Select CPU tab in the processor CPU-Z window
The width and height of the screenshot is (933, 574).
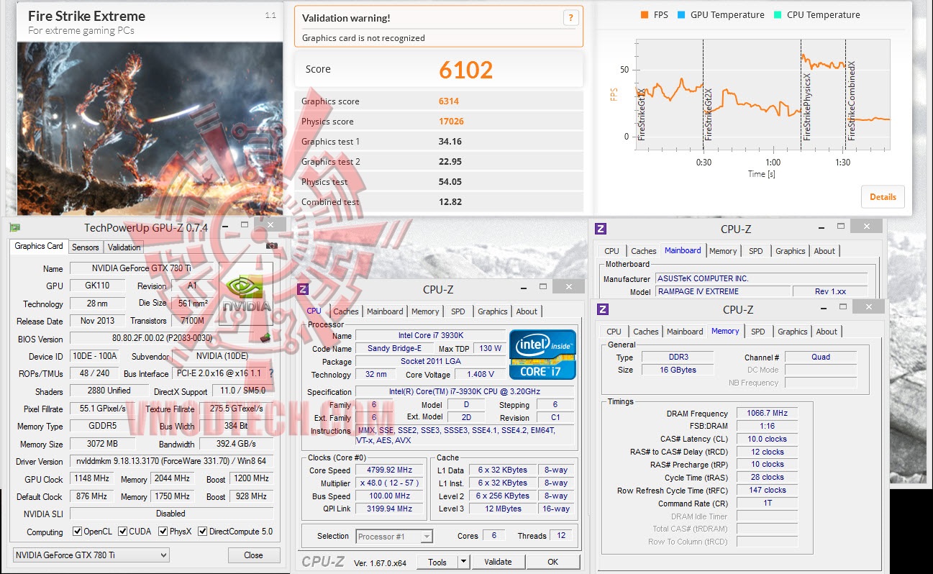tap(314, 311)
